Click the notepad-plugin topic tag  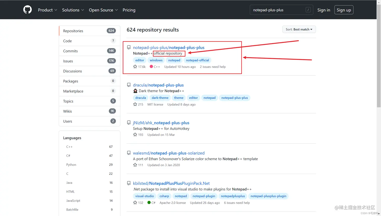point(204,196)
